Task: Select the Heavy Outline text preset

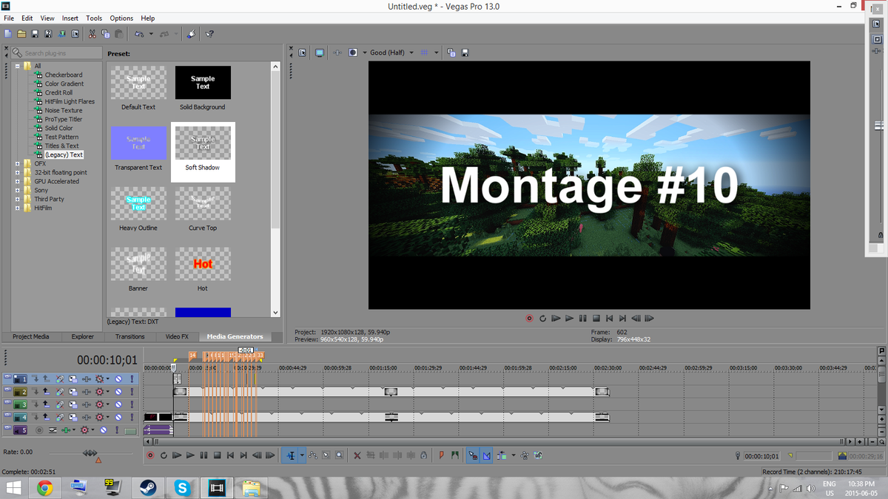Action: [x=138, y=210]
